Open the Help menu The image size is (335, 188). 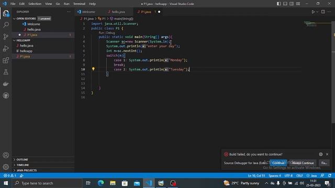pyautogui.click(x=92, y=4)
